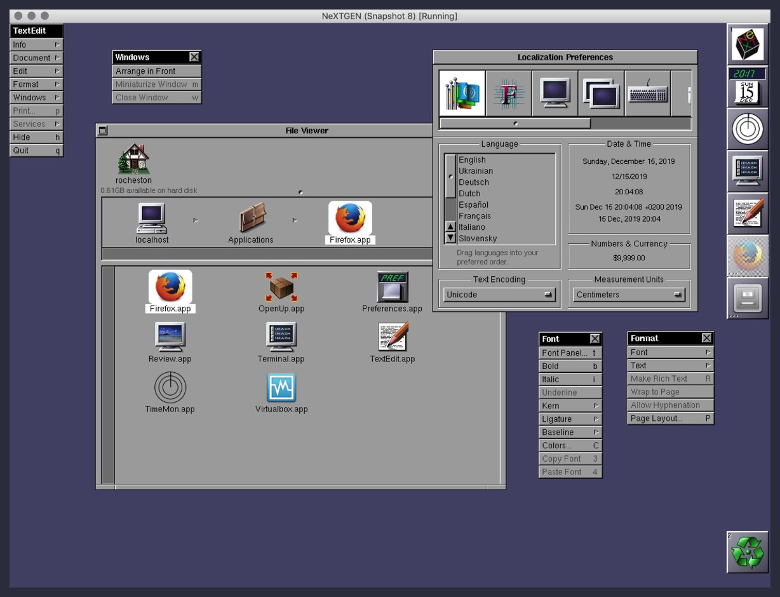780x597 pixels.
Task: Click the Language list vertical scroller knob
Action: [450, 177]
